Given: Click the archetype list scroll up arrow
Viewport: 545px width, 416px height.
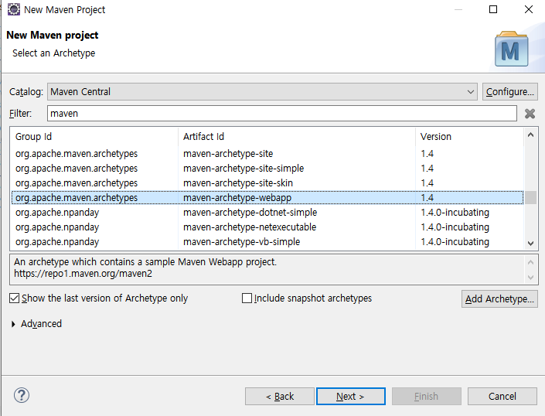Looking at the screenshot, I should (530, 135).
